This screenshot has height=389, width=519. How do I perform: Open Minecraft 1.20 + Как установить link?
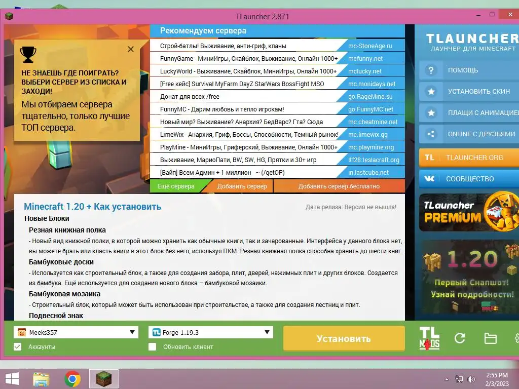[92, 207]
